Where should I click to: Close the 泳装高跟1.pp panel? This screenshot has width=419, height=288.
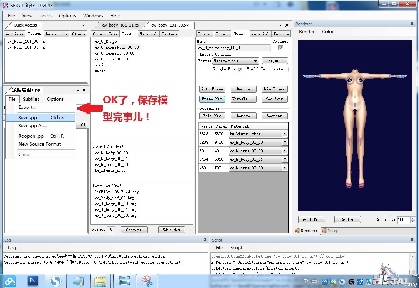(84, 90)
